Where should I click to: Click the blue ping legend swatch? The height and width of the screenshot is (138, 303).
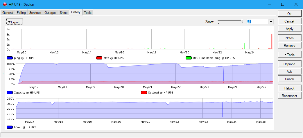tap(10, 58)
